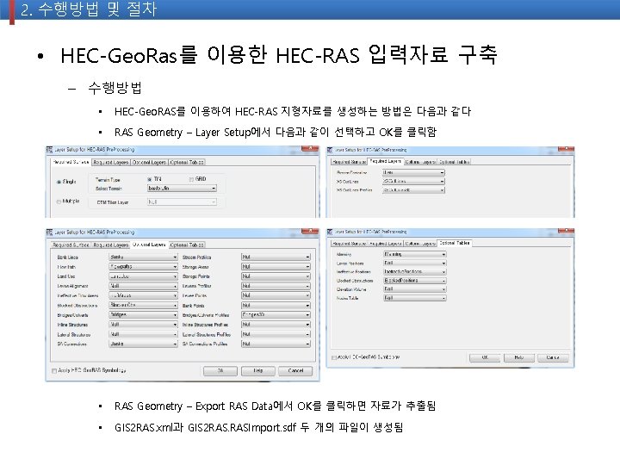Click title bar icon of Optional Layers dialog
This screenshot has height=465, width=620.
49,232
